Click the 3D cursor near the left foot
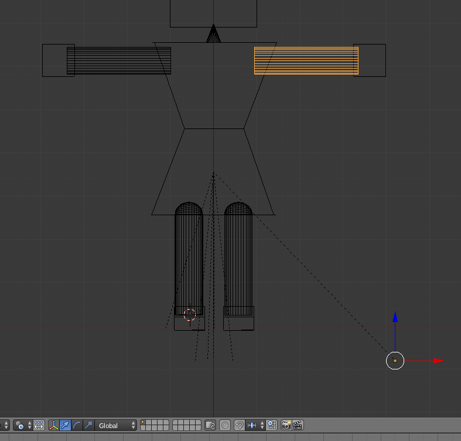Screen dimensions: 461x441 (189, 315)
